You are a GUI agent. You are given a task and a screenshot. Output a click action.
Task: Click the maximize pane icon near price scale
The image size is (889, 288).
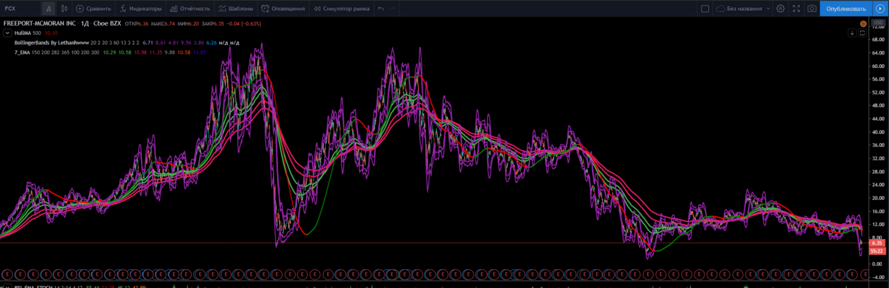pos(862,33)
